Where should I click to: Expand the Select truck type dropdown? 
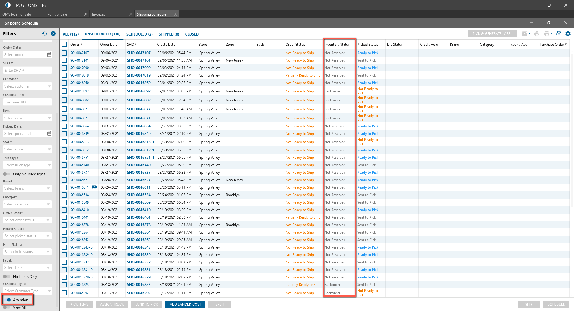pos(28,165)
